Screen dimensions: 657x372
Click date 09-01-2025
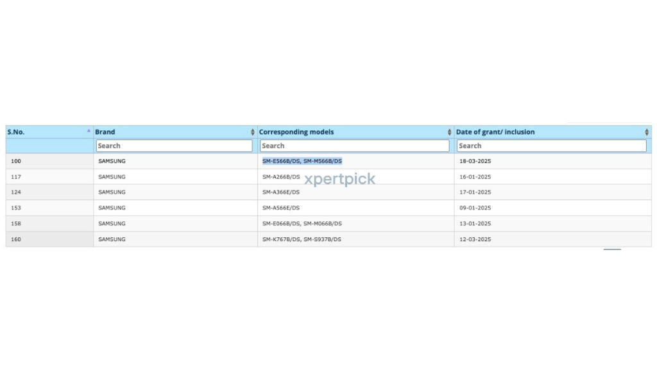[475, 208]
